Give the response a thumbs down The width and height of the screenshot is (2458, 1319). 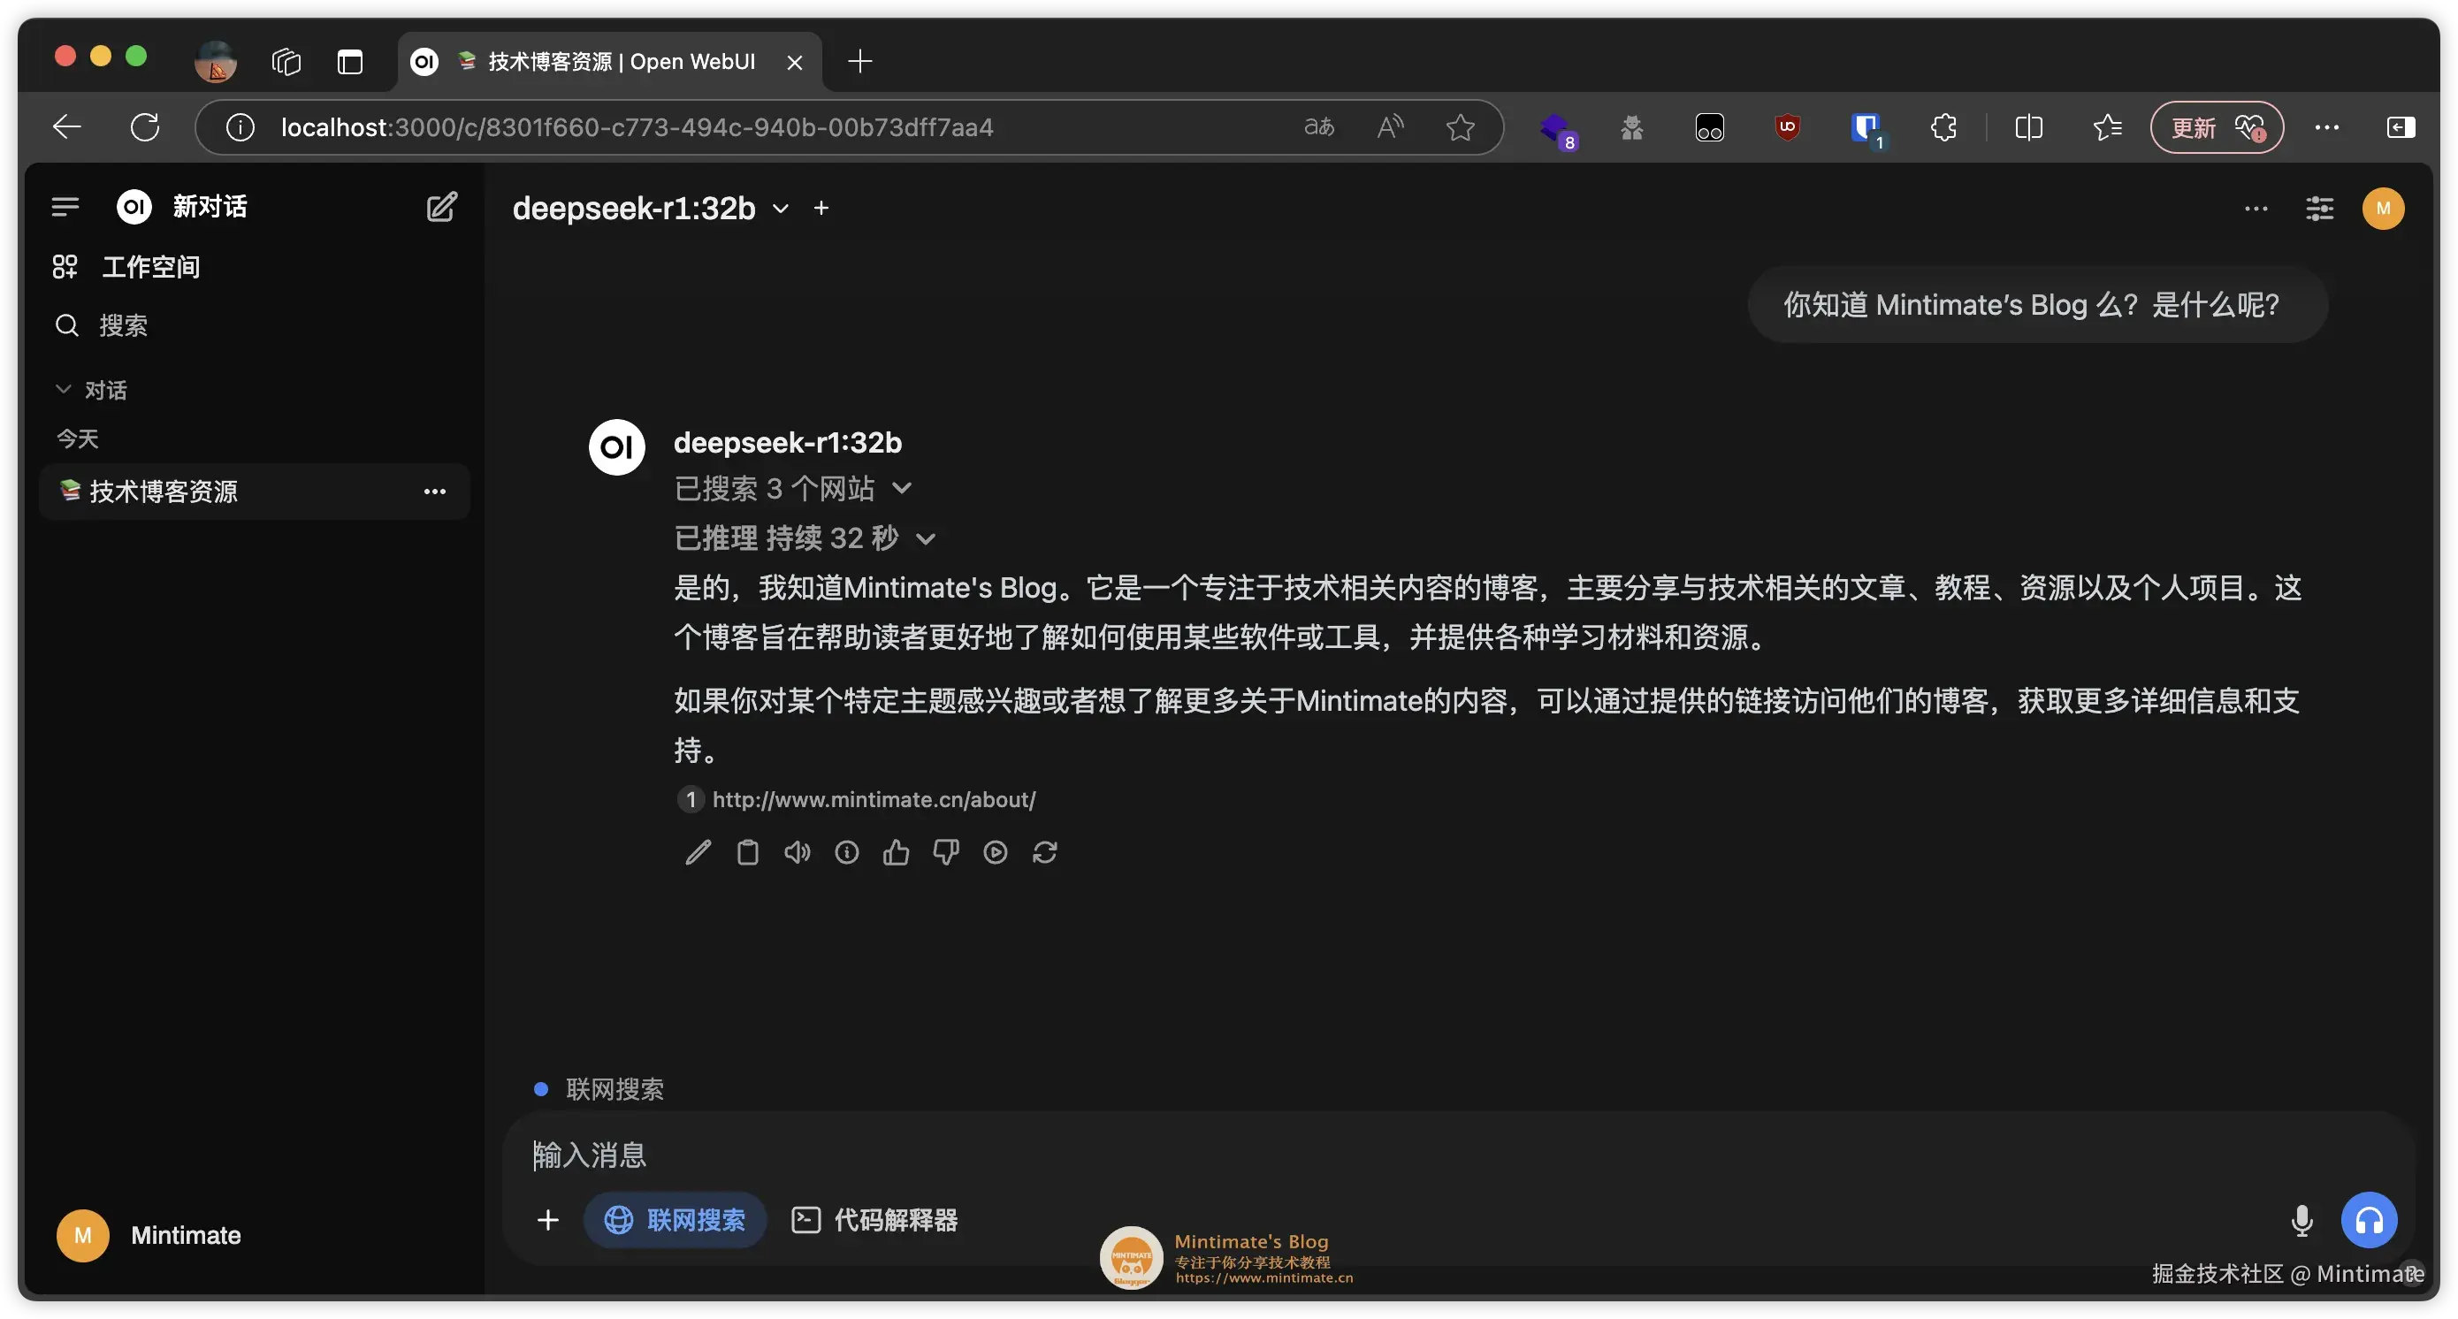[945, 851]
